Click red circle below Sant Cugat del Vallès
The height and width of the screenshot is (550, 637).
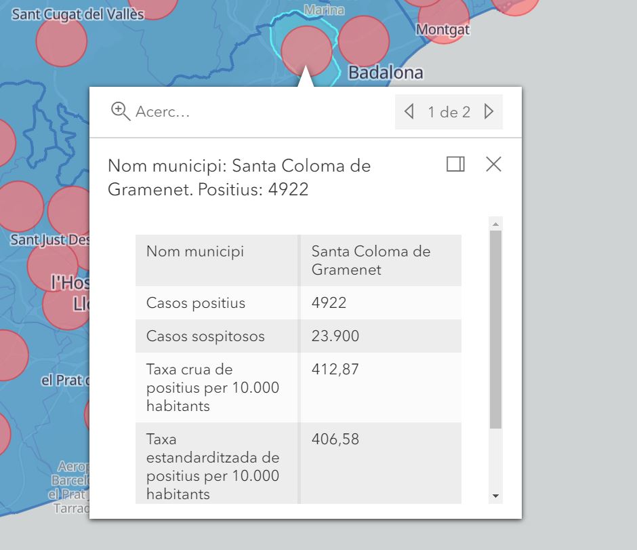[x=61, y=42]
